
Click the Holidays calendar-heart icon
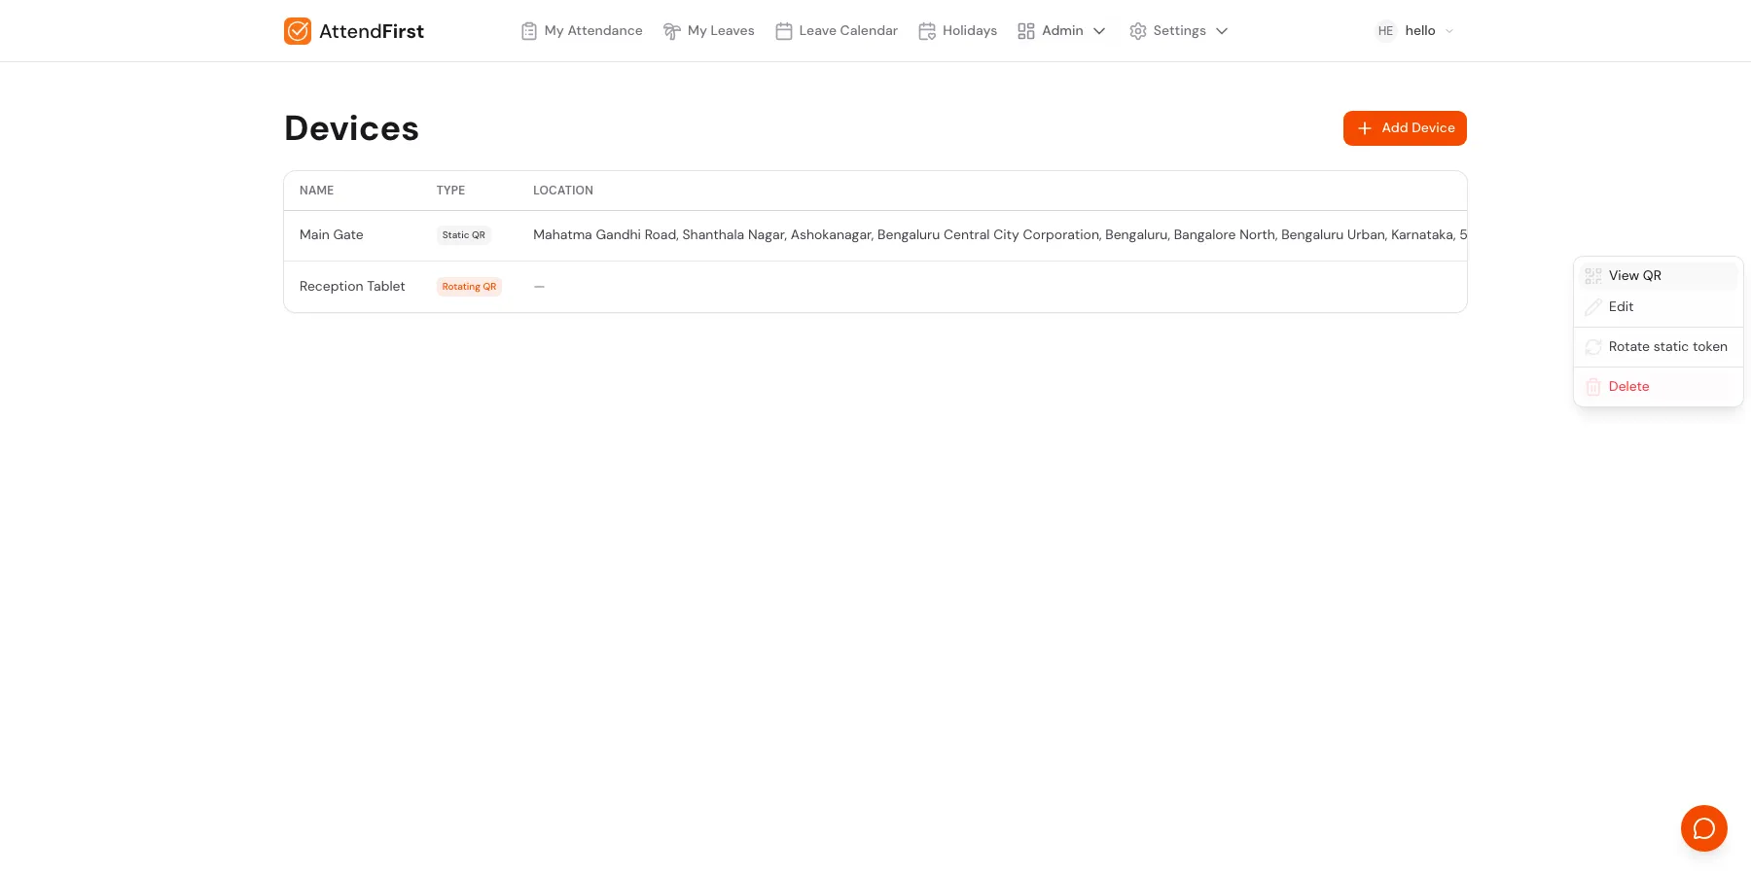[927, 31]
